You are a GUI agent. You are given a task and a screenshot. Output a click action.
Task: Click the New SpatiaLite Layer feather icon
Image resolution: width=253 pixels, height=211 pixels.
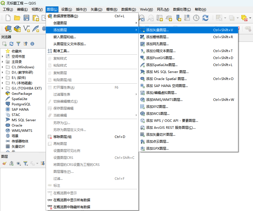(36, 29)
